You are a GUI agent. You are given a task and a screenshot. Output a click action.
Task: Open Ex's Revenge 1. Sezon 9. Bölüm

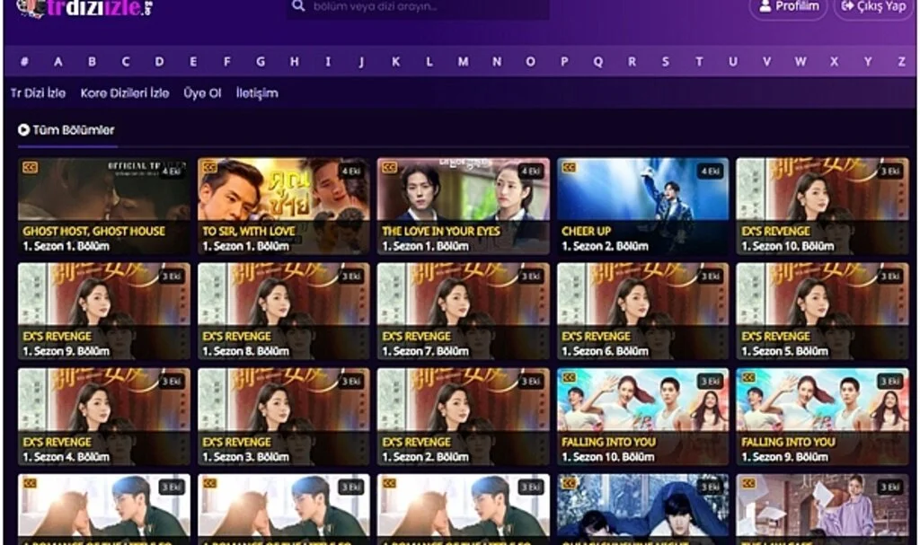coord(104,312)
